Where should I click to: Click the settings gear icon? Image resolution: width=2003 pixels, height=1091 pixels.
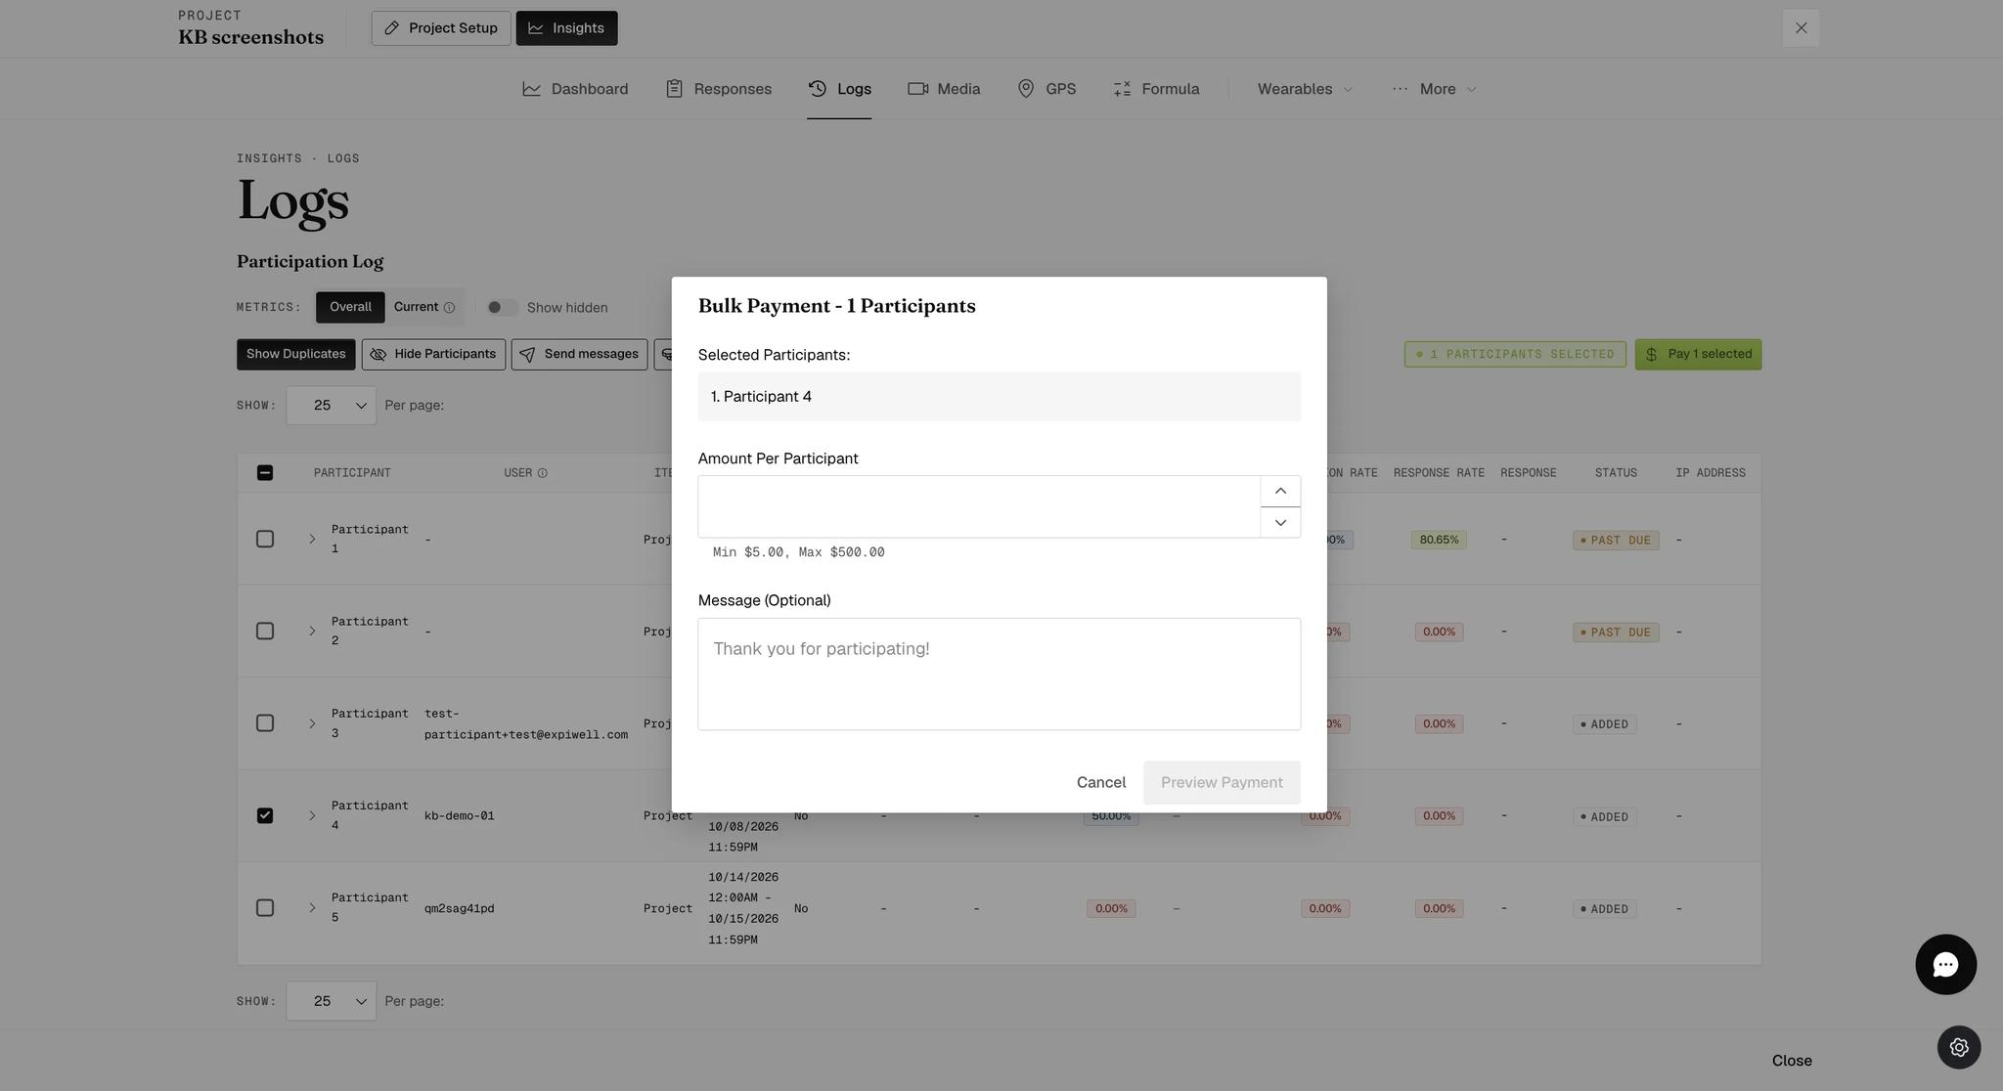pos(1959,1047)
